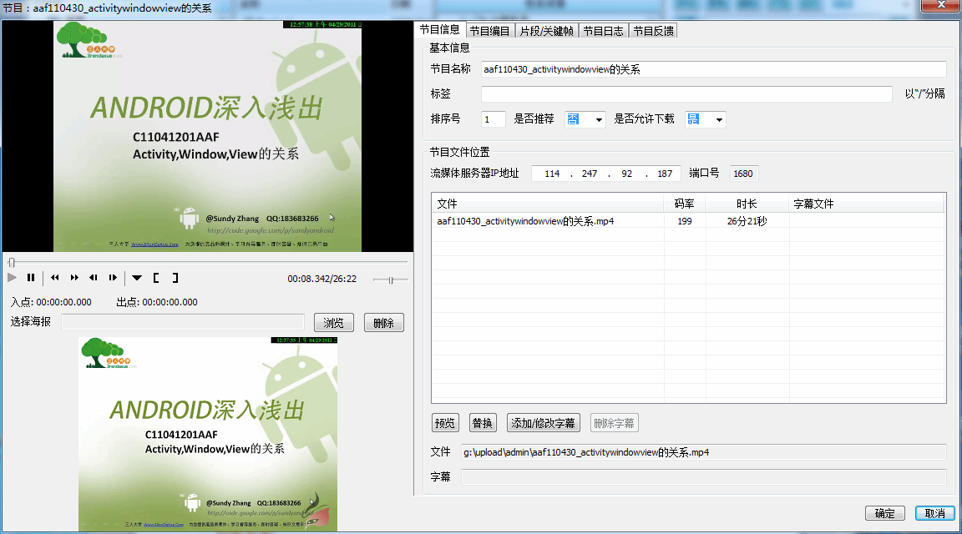
Task: Click the 节目名称 input field
Action: point(713,69)
